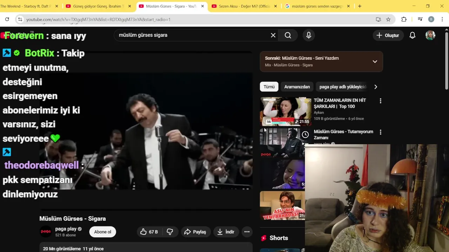This screenshot has height=252, width=449.
Task: Like the video with thumbs up
Action: (x=149, y=232)
